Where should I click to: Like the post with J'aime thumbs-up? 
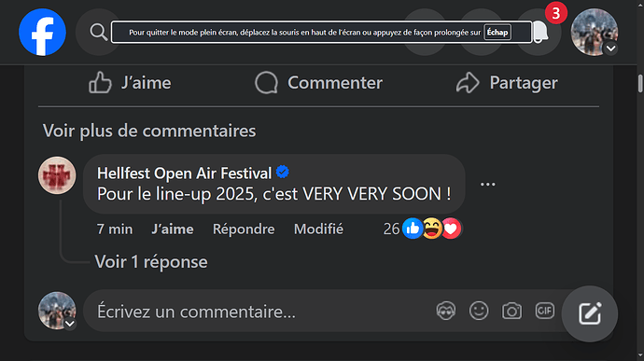tap(130, 83)
